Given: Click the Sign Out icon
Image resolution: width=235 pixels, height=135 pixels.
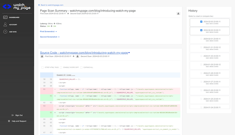Looking at the screenshot, I should point(12,115).
